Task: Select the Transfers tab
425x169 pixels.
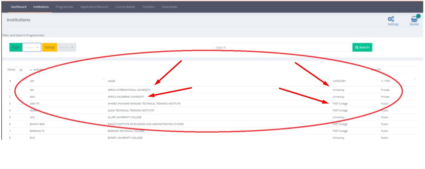Action: pyautogui.click(x=148, y=7)
